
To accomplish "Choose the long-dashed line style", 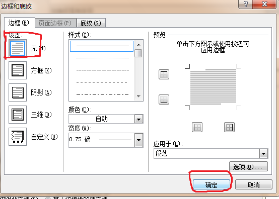I will [x=102, y=82].
